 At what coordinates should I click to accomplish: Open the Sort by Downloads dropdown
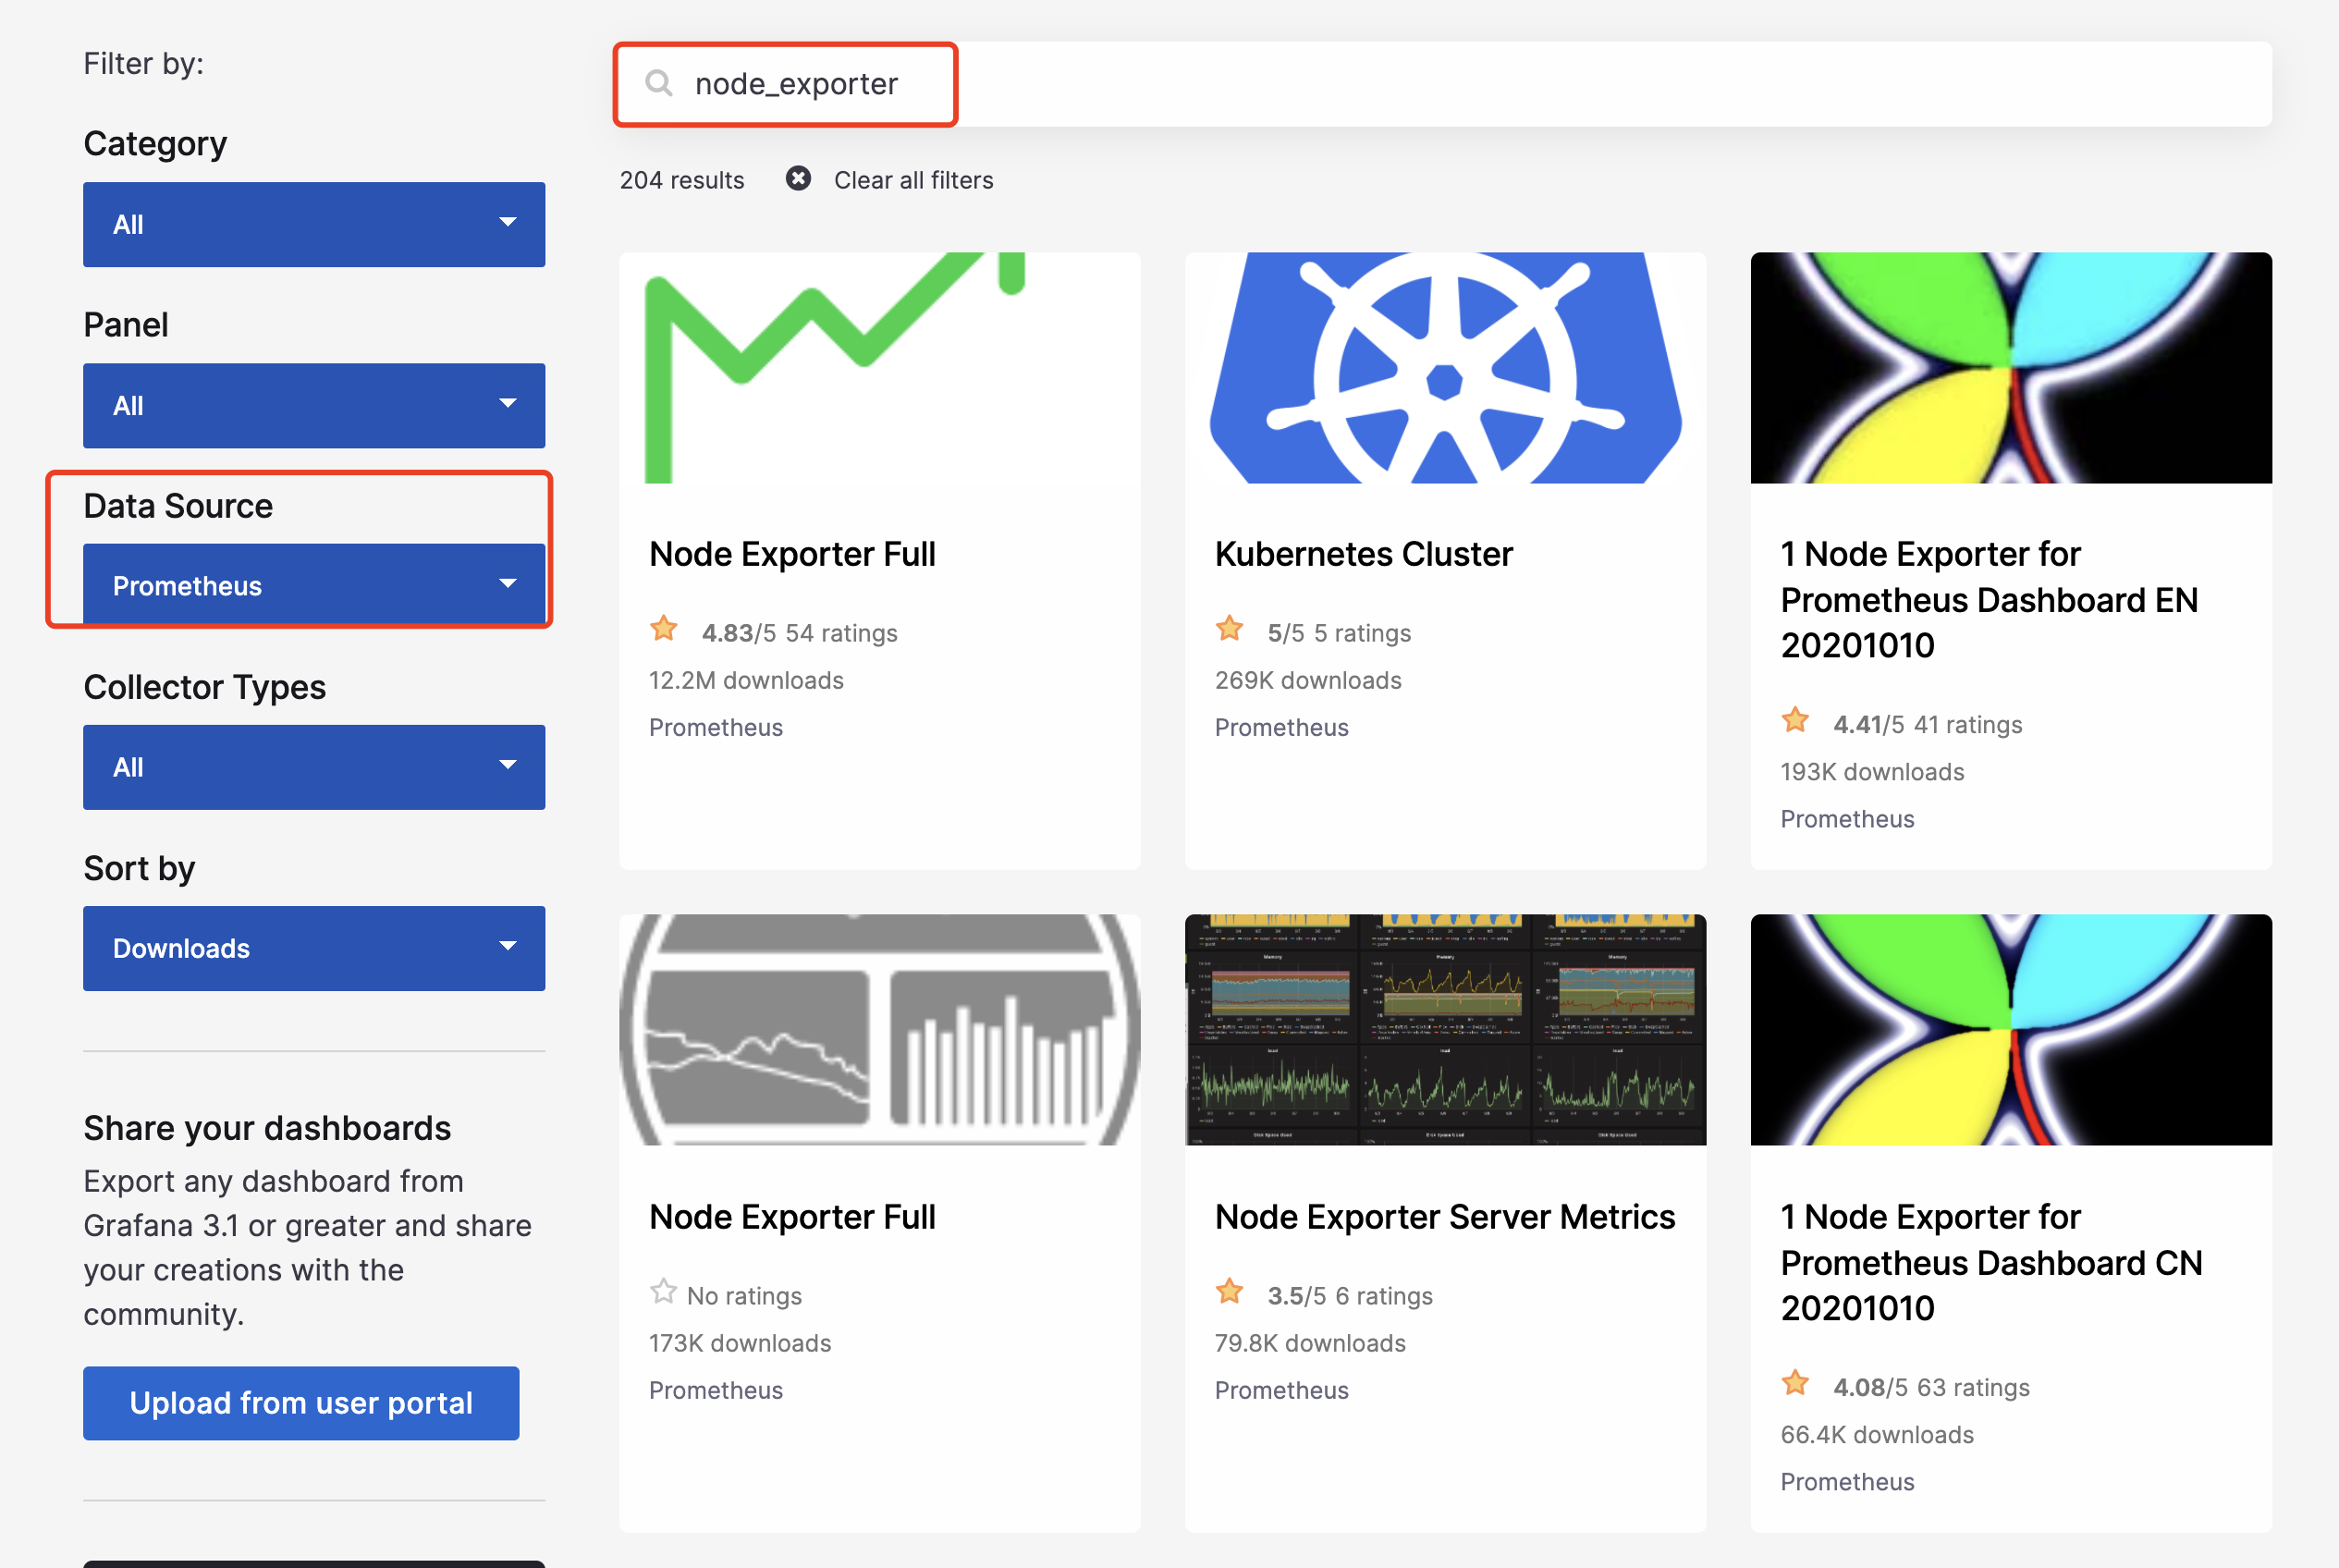coord(314,948)
